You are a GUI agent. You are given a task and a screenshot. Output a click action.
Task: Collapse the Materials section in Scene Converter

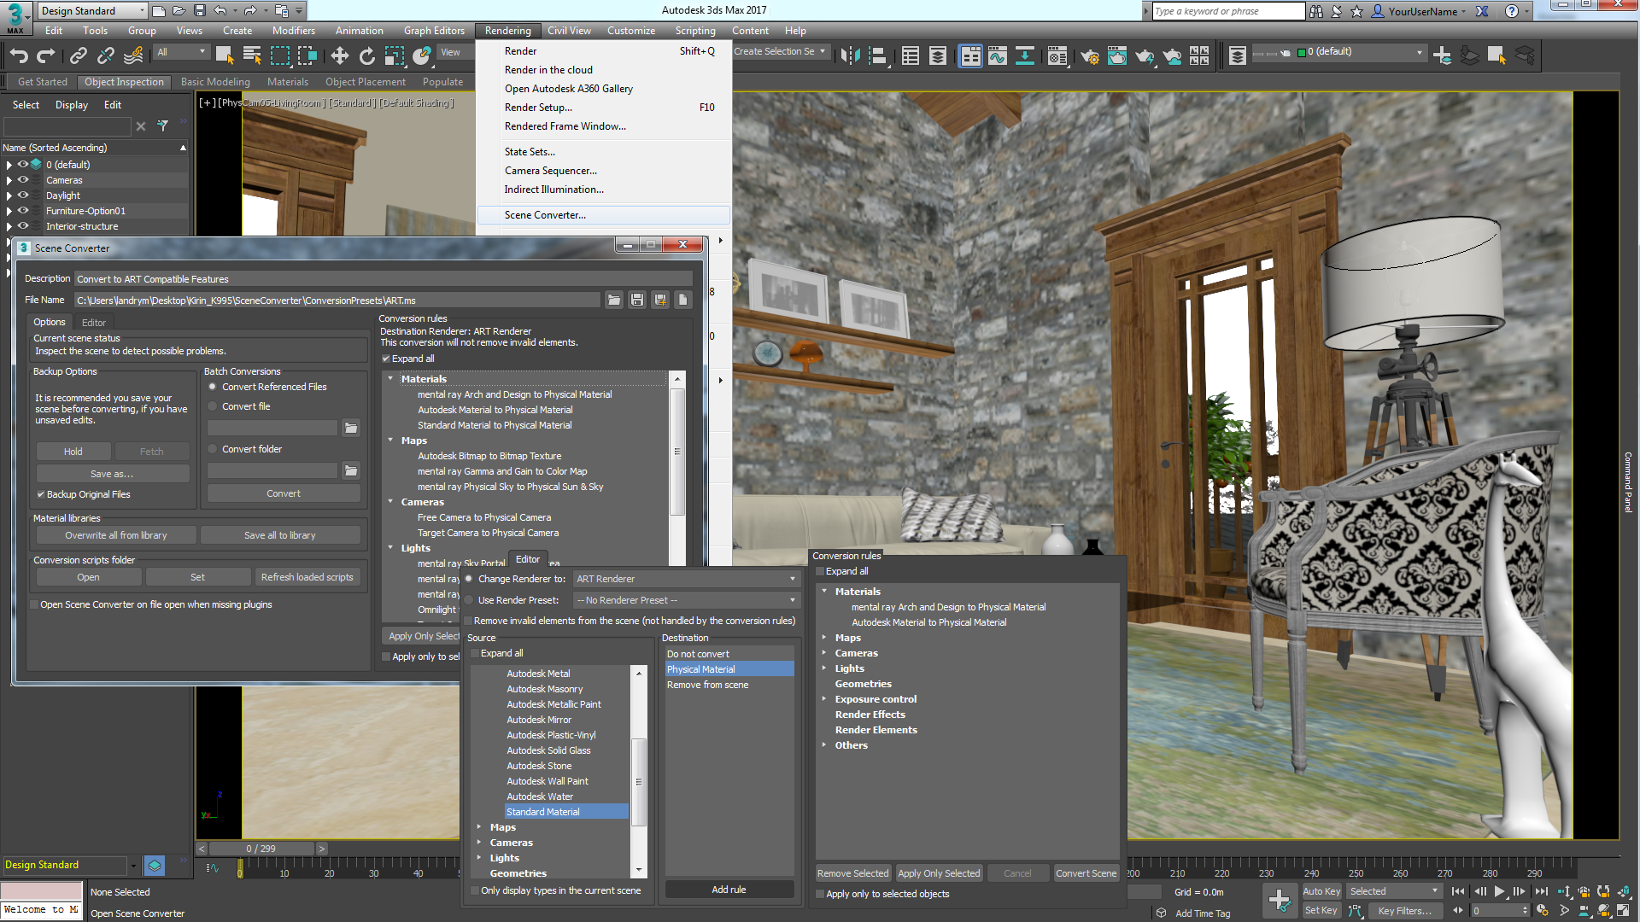[x=391, y=378]
